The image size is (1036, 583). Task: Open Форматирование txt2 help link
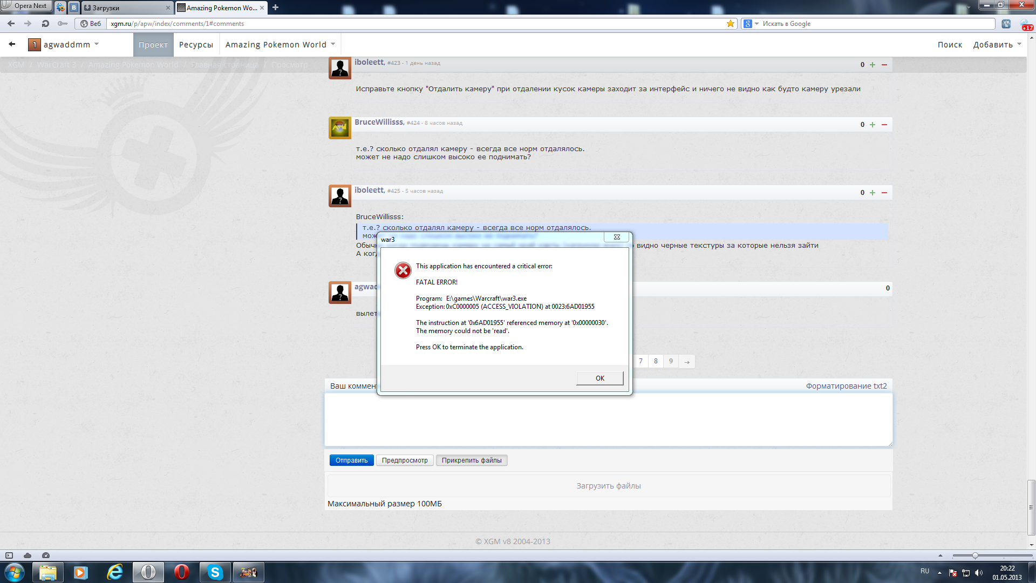846,386
